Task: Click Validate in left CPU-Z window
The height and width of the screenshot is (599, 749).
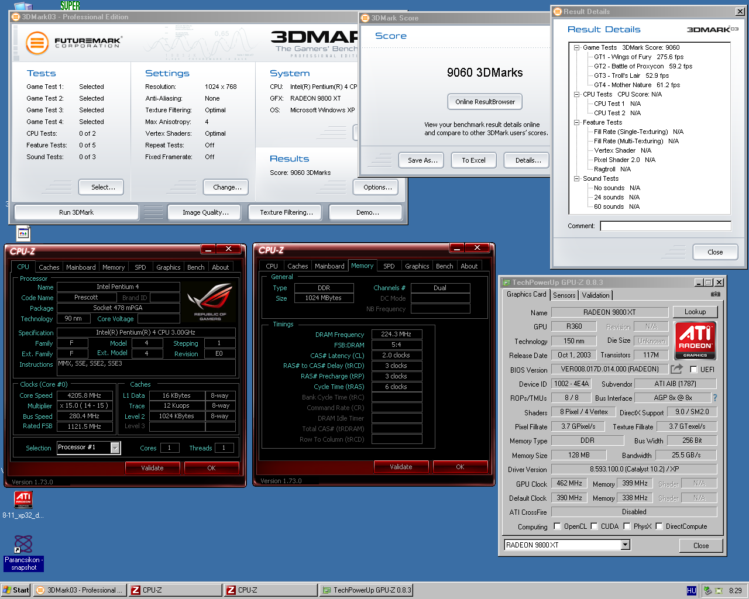Action: (x=152, y=468)
